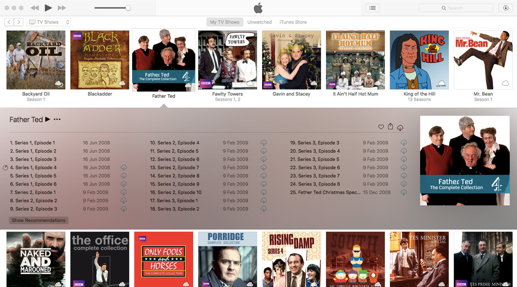Click the Father Ted title under artwork
The height and width of the screenshot is (287, 517).
(x=164, y=96)
